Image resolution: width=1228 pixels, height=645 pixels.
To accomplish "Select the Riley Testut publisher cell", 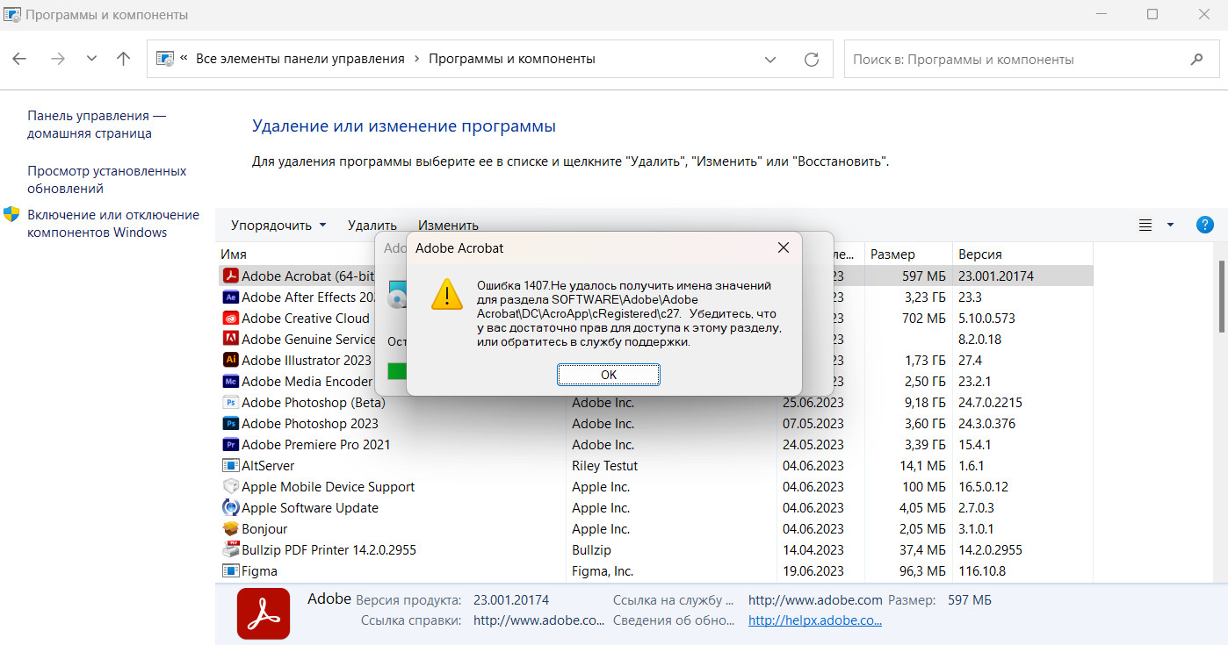I will [x=605, y=466].
